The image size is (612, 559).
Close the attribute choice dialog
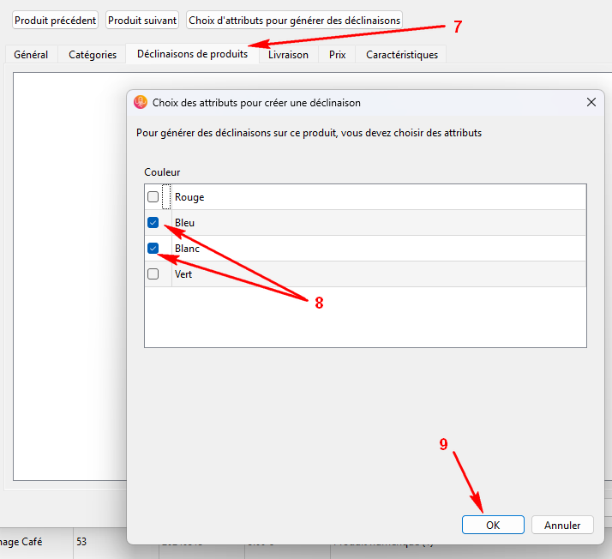(591, 102)
